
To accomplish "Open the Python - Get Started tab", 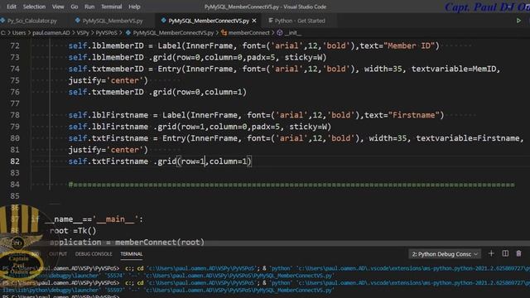I will [300, 21].
